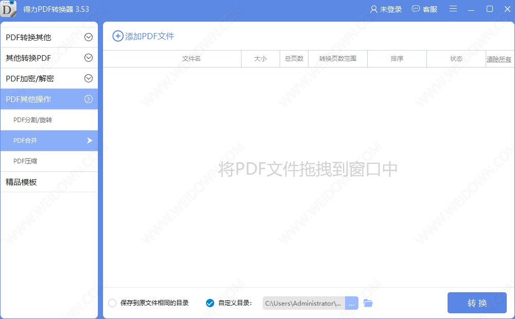The height and width of the screenshot is (319, 515).
Task: Click the 总页数 column header
Action: pos(294,58)
